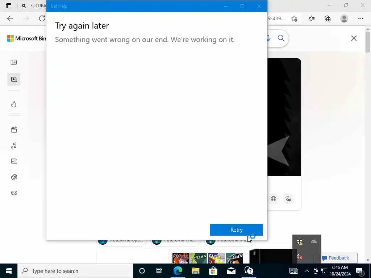Open Sports ball icon in Bing sidebar
Image resolution: width=371 pixels, height=278 pixels.
click(14, 177)
